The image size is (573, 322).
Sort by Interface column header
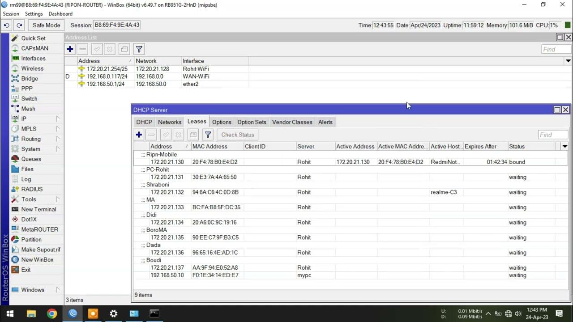(x=215, y=61)
